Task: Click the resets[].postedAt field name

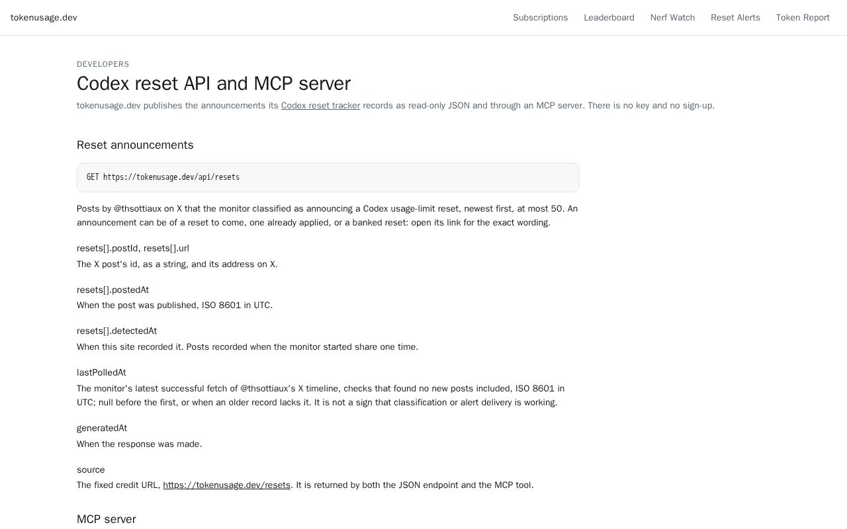Action: pos(112,290)
